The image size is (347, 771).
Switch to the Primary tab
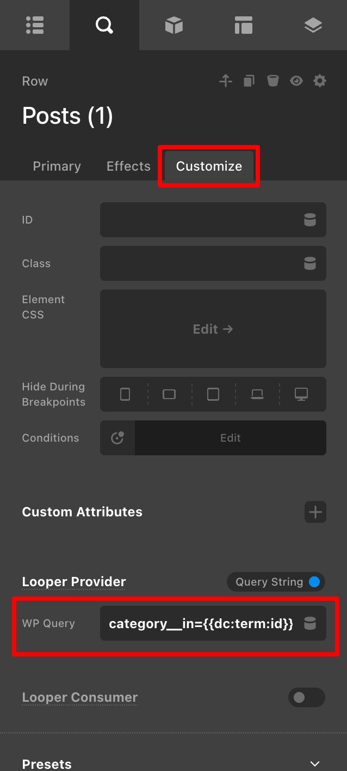point(57,166)
